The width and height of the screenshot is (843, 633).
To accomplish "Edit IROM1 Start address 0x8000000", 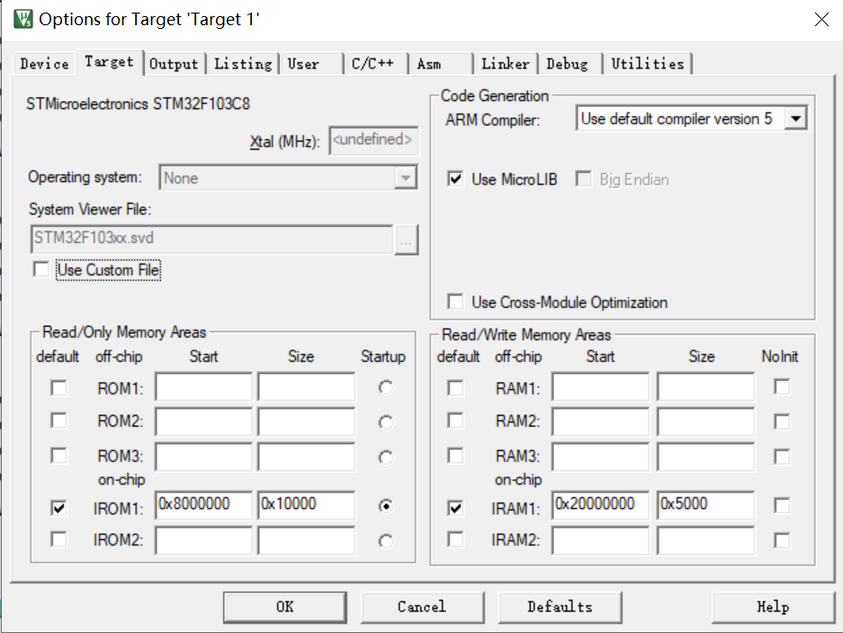I will 203,505.
